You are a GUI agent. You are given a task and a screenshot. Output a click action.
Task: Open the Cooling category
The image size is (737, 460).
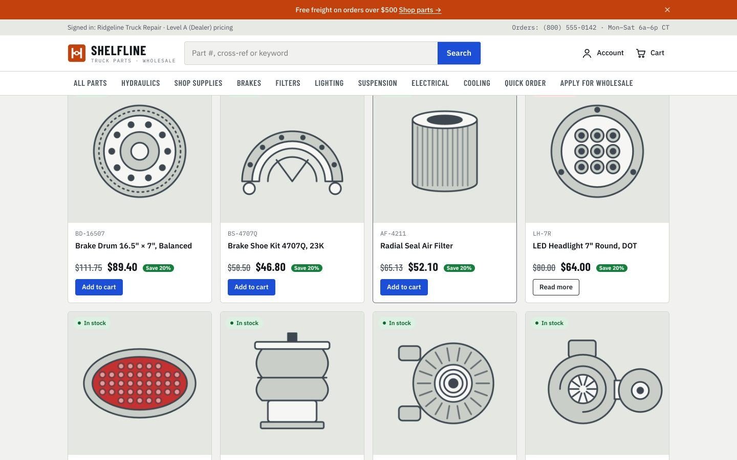tap(477, 83)
